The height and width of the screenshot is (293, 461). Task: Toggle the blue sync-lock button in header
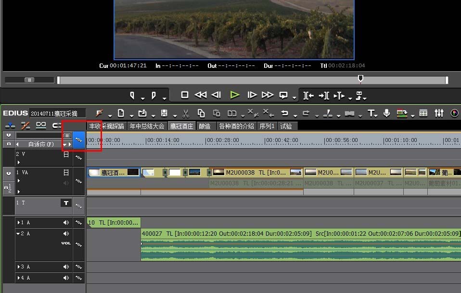78,140
